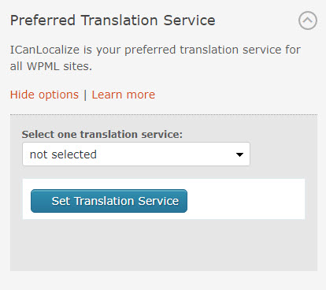Click the word 'Hide' in the orange link
This screenshot has height=290, width=326.
coord(22,95)
